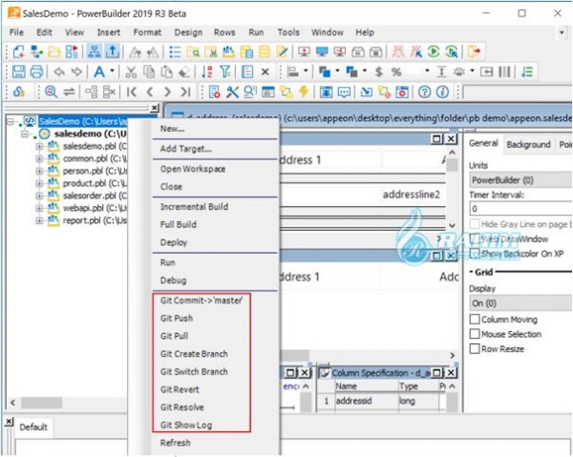
Task: Open the Tools menu
Action: coord(288,32)
